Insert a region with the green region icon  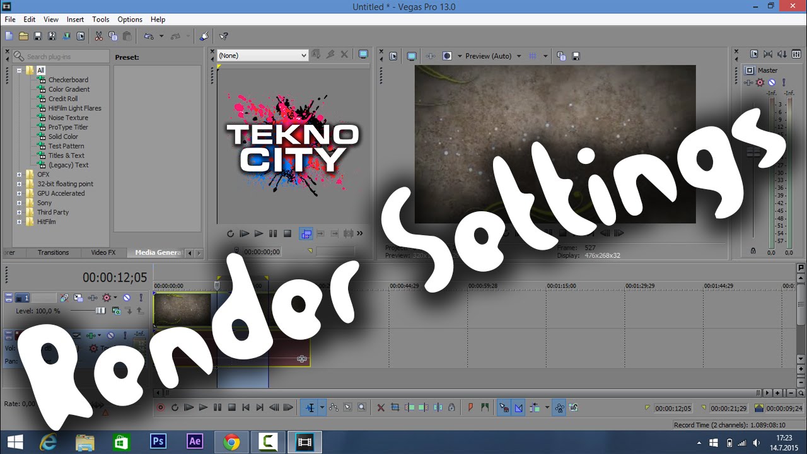[485, 408]
